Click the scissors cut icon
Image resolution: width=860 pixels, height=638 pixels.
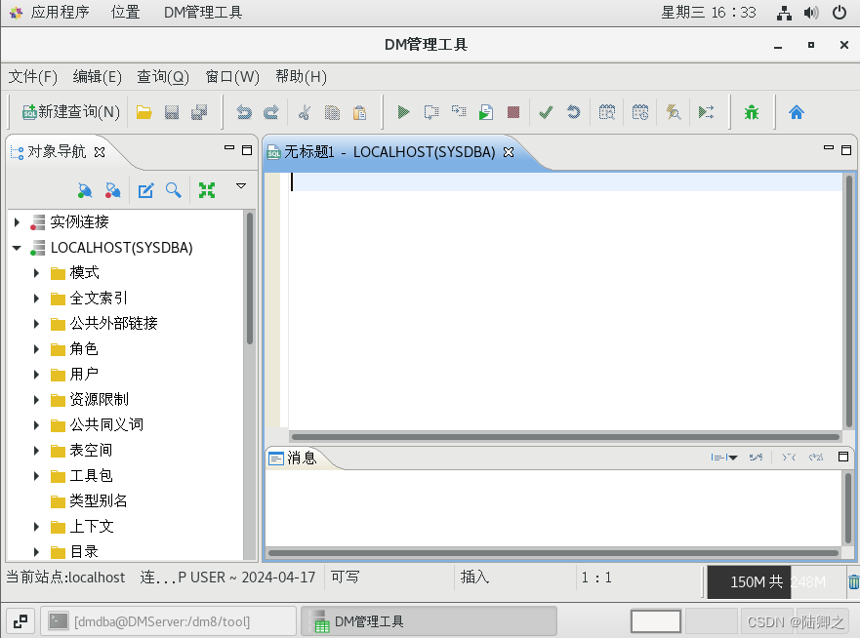(x=305, y=112)
